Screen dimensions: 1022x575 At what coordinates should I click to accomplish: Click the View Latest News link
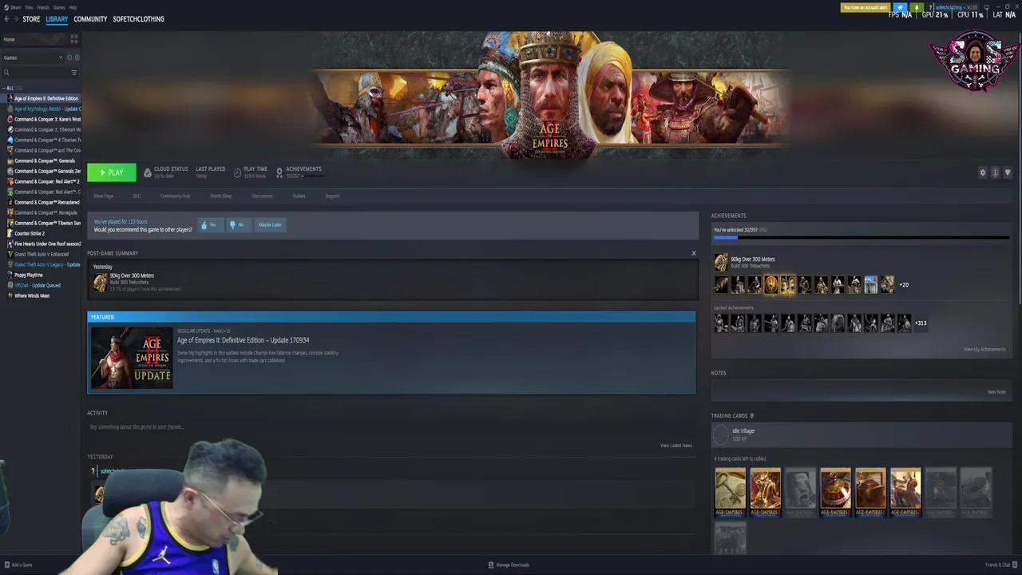[676, 446]
